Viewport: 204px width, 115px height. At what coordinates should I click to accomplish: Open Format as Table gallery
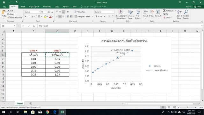click(x=130, y=14)
